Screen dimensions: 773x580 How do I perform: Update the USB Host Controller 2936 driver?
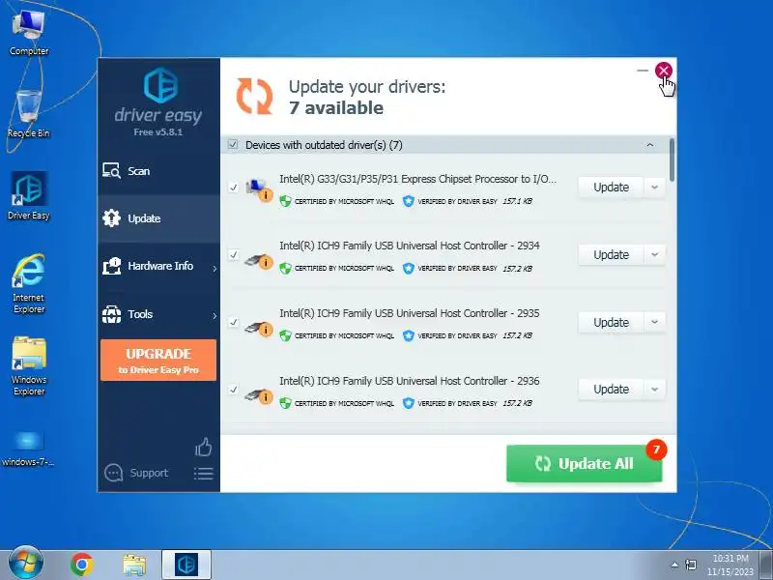(611, 390)
